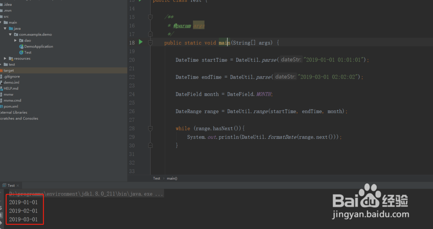Collapse the com.example.demo package
The width and height of the screenshot is (433, 229).
[10, 35]
